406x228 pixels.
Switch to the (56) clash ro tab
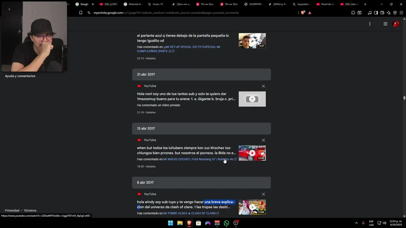tap(350, 4)
